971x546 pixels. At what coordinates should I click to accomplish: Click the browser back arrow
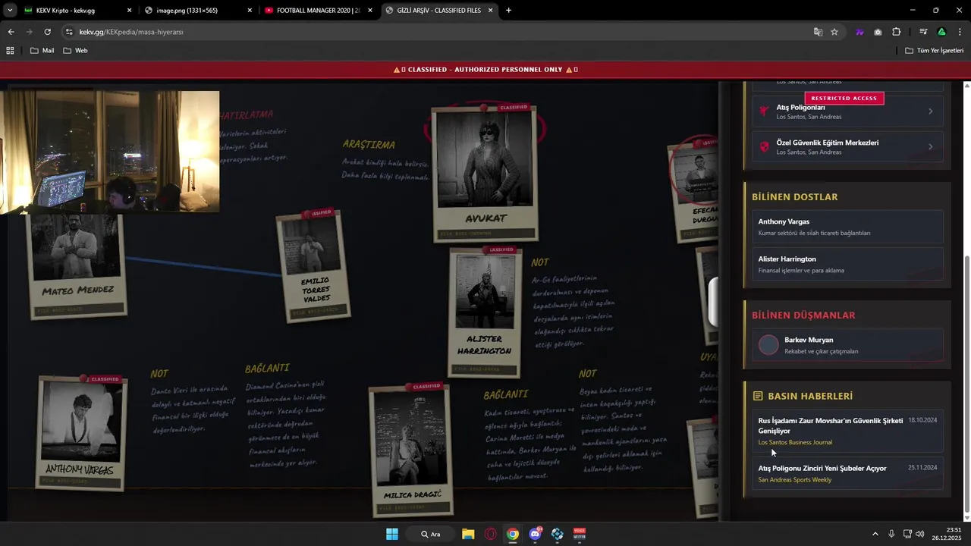11,32
